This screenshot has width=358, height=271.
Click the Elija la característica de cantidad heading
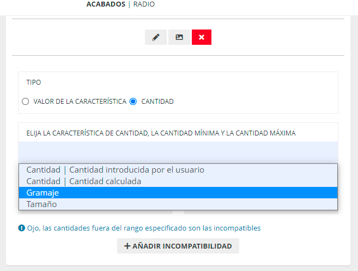(x=161, y=133)
